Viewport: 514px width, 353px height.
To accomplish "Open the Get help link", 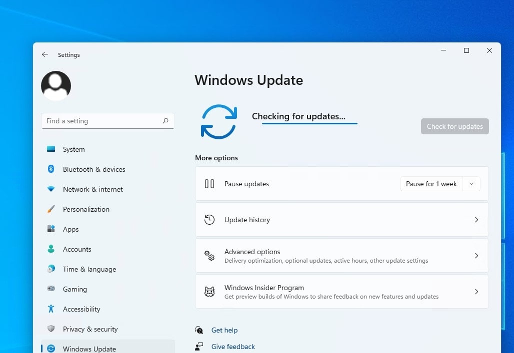I will coord(224,330).
